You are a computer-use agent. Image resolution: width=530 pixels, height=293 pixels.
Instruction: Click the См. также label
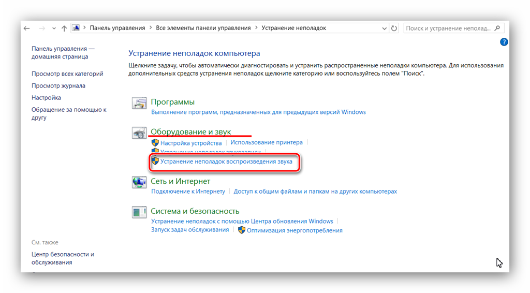tap(45, 242)
